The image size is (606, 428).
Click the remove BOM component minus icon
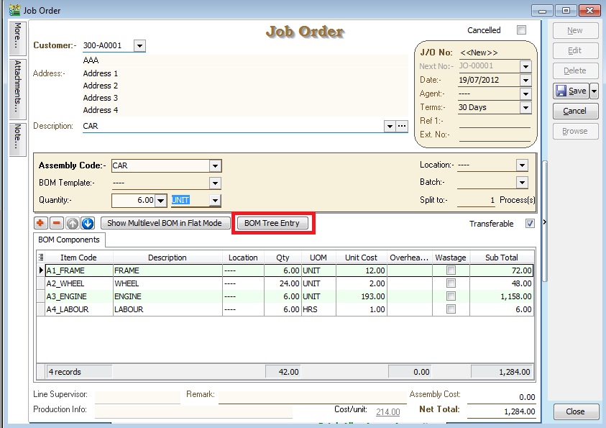point(55,223)
